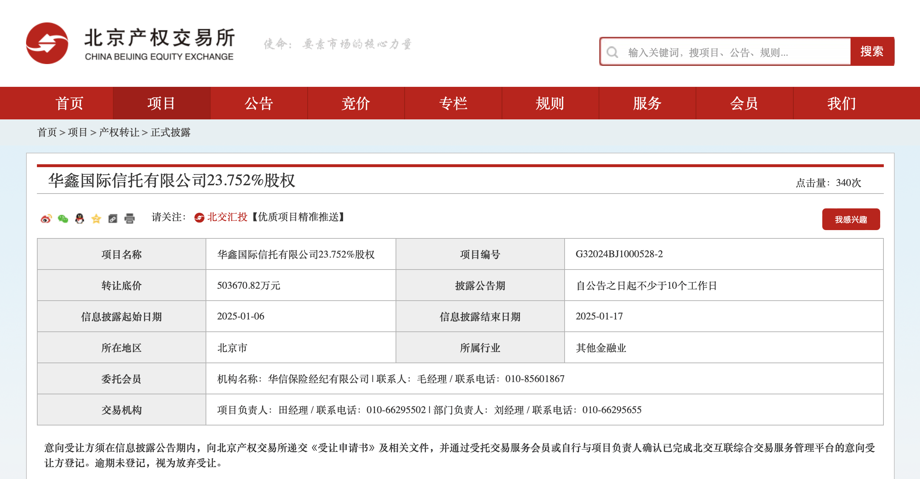Click the 我感兴趣 button
The image size is (920, 479).
(x=851, y=219)
